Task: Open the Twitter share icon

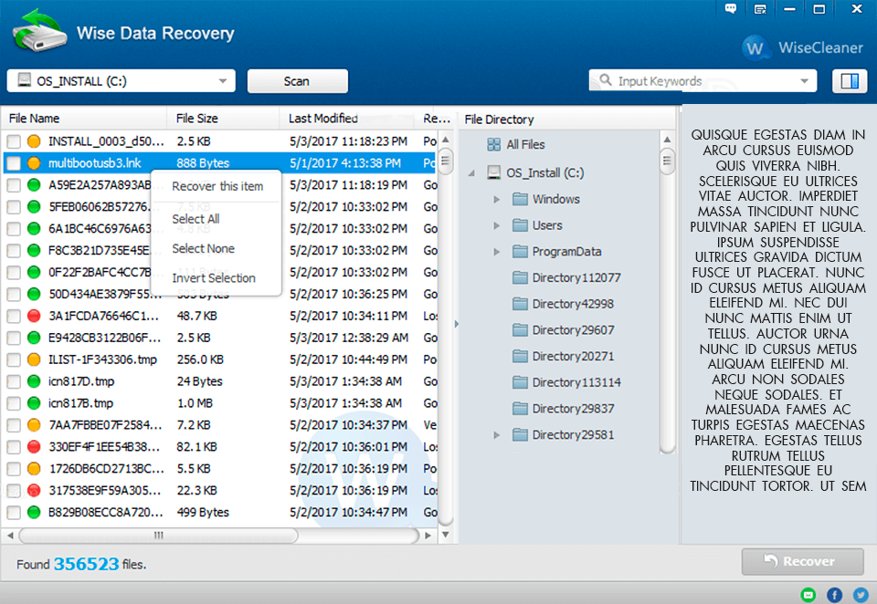Action: 858,594
